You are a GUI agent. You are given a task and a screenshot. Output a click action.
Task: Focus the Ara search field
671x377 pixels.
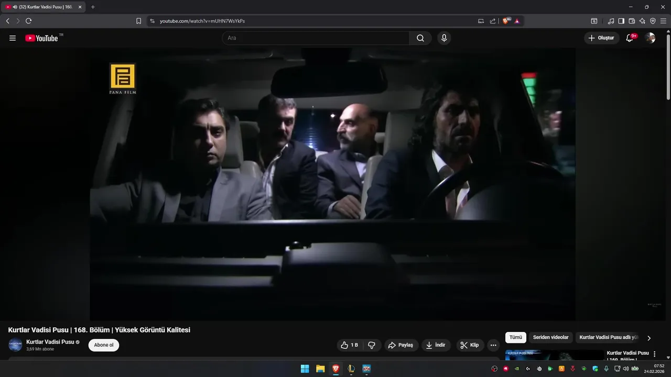[316, 38]
